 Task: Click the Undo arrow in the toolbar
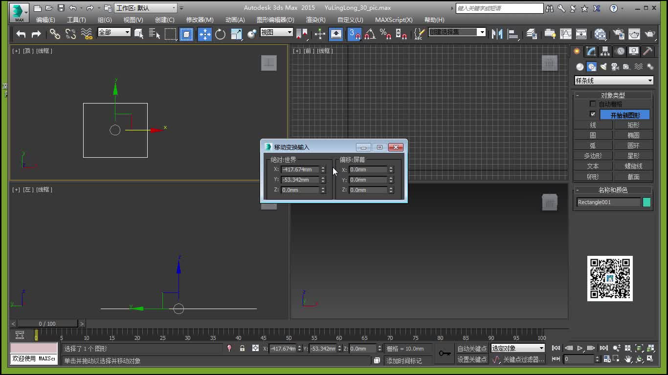(21, 34)
